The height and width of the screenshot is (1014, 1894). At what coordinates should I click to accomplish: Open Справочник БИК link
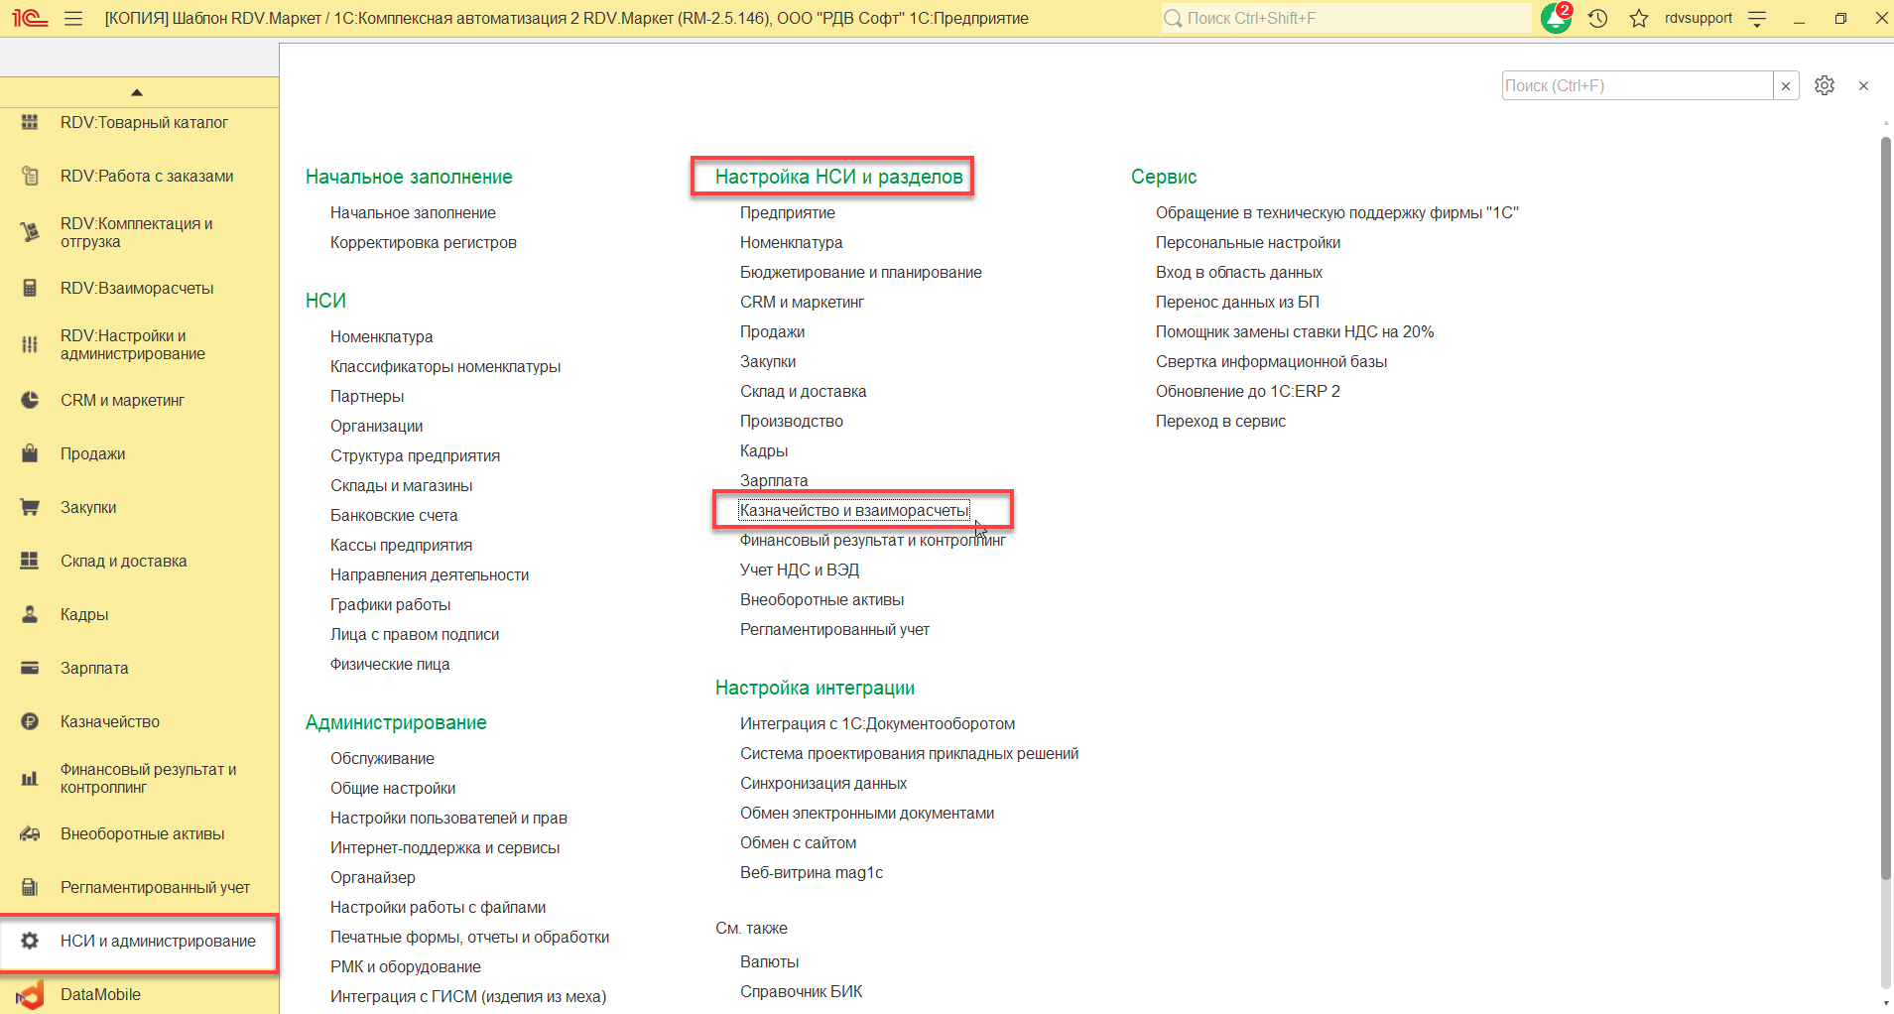coord(801,991)
